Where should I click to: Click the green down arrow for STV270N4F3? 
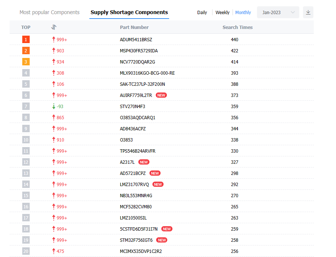coord(53,107)
